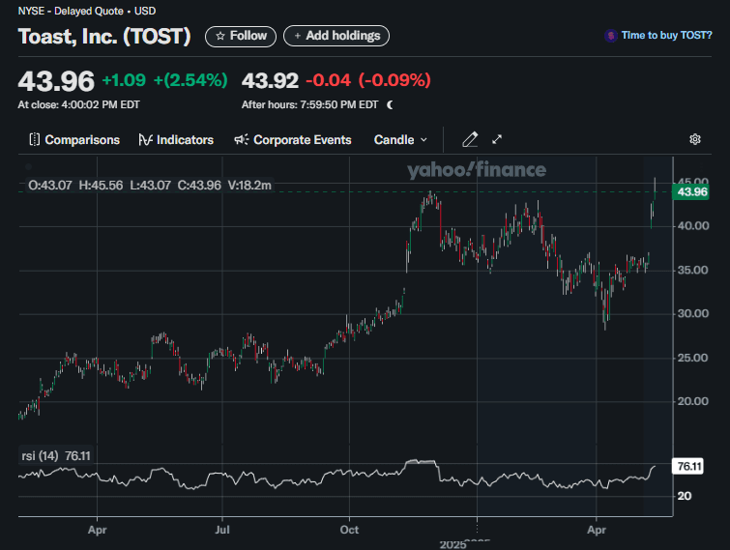Click the RSI 76.11 value tag
730x550 pixels.
(x=688, y=466)
